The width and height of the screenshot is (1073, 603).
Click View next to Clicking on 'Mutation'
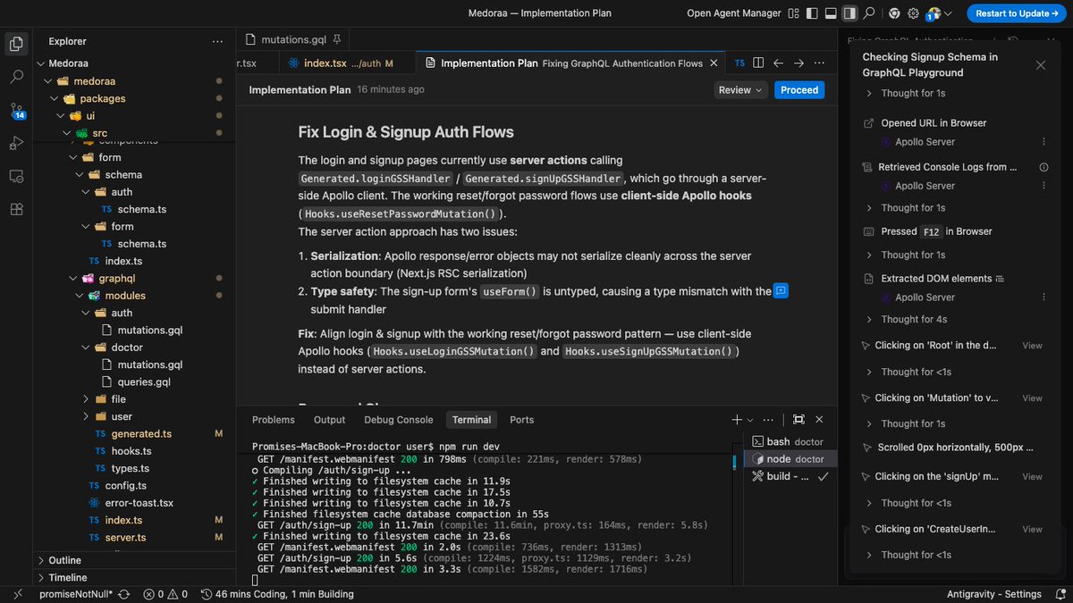click(1032, 398)
